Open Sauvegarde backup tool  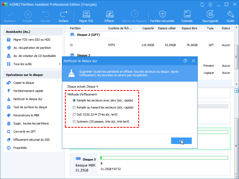coord(210,17)
